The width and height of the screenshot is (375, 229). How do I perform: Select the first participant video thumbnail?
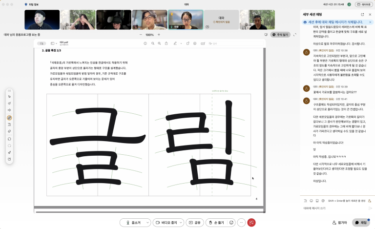42,20
